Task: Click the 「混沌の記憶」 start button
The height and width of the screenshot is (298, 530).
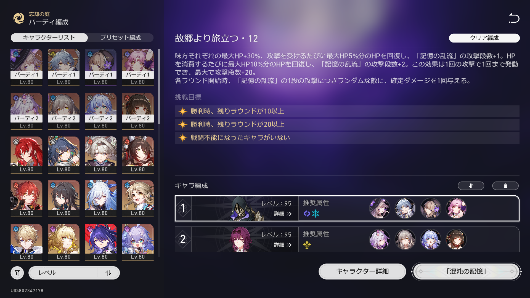Action: [466, 272]
